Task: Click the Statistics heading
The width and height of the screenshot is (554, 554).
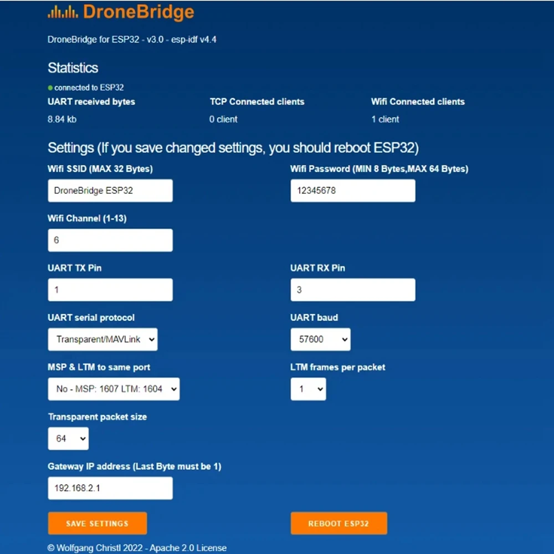Action: click(x=73, y=68)
